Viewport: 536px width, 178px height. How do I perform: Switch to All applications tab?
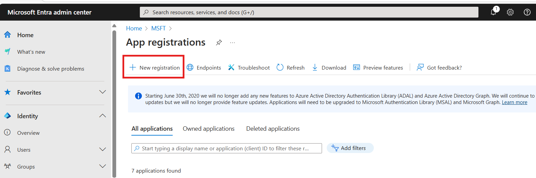tap(152, 129)
